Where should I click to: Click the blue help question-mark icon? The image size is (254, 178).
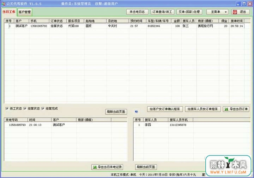(x=136, y=112)
